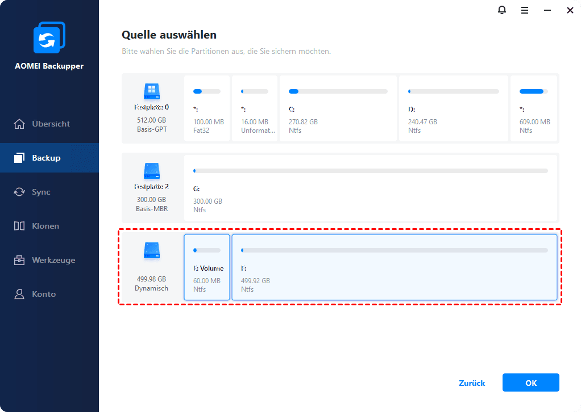
Task: Select the F: 499.92 GB partition
Action: tap(395, 267)
